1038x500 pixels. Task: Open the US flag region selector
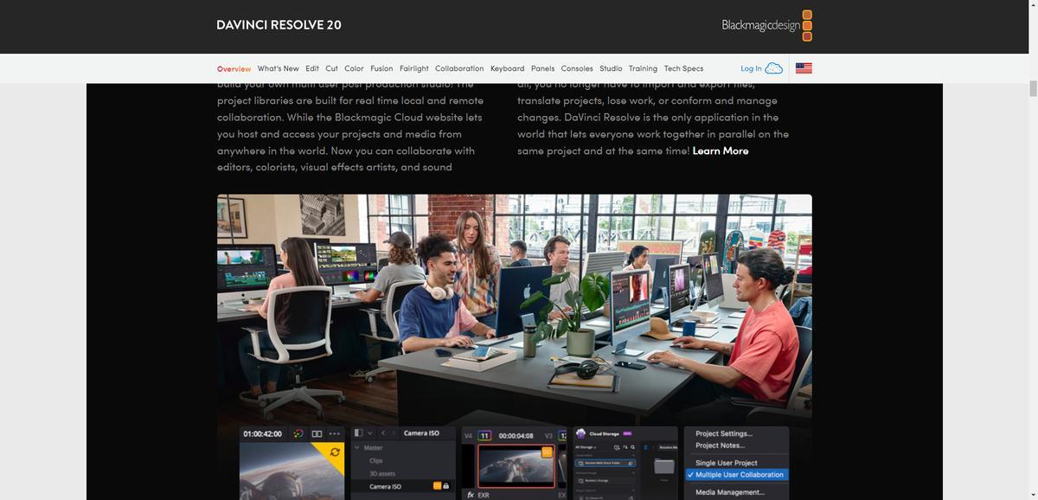tap(804, 68)
